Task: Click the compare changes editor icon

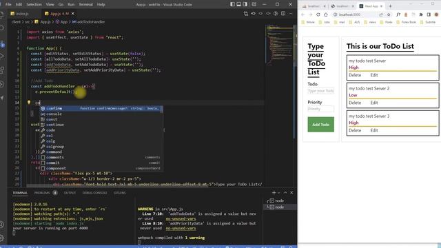Action: (x=246, y=14)
